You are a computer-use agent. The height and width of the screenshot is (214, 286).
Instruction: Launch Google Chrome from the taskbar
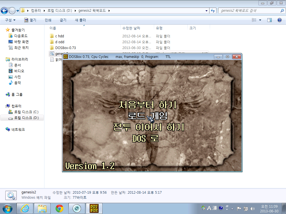pyautogui.click(x=59, y=208)
